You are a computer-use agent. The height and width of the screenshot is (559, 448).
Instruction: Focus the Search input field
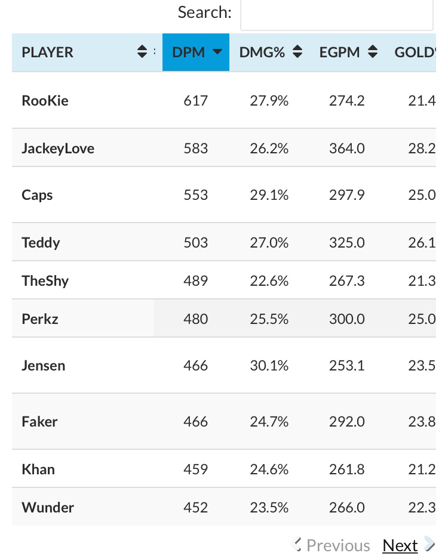(x=337, y=14)
